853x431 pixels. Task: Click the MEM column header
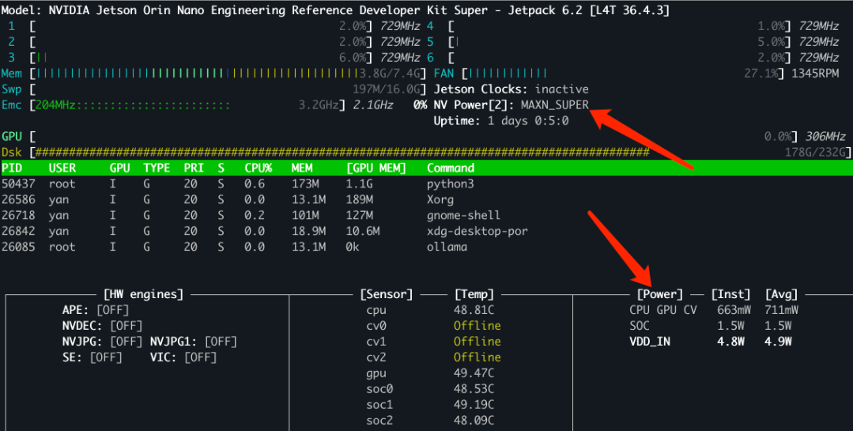coord(301,168)
